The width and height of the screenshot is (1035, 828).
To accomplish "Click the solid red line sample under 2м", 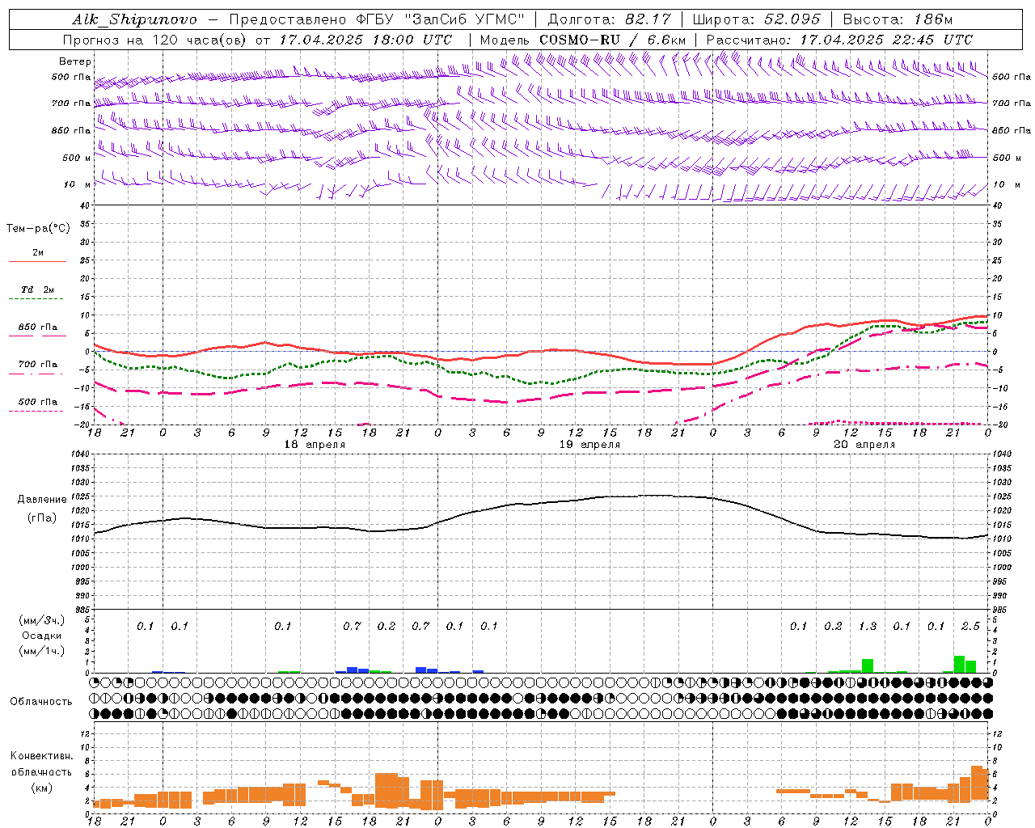I will coord(37,262).
